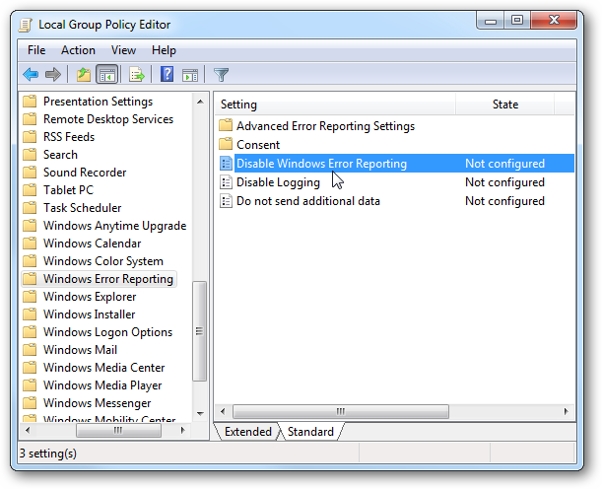Click the Windows Mail folder icon

(x=30, y=350)
